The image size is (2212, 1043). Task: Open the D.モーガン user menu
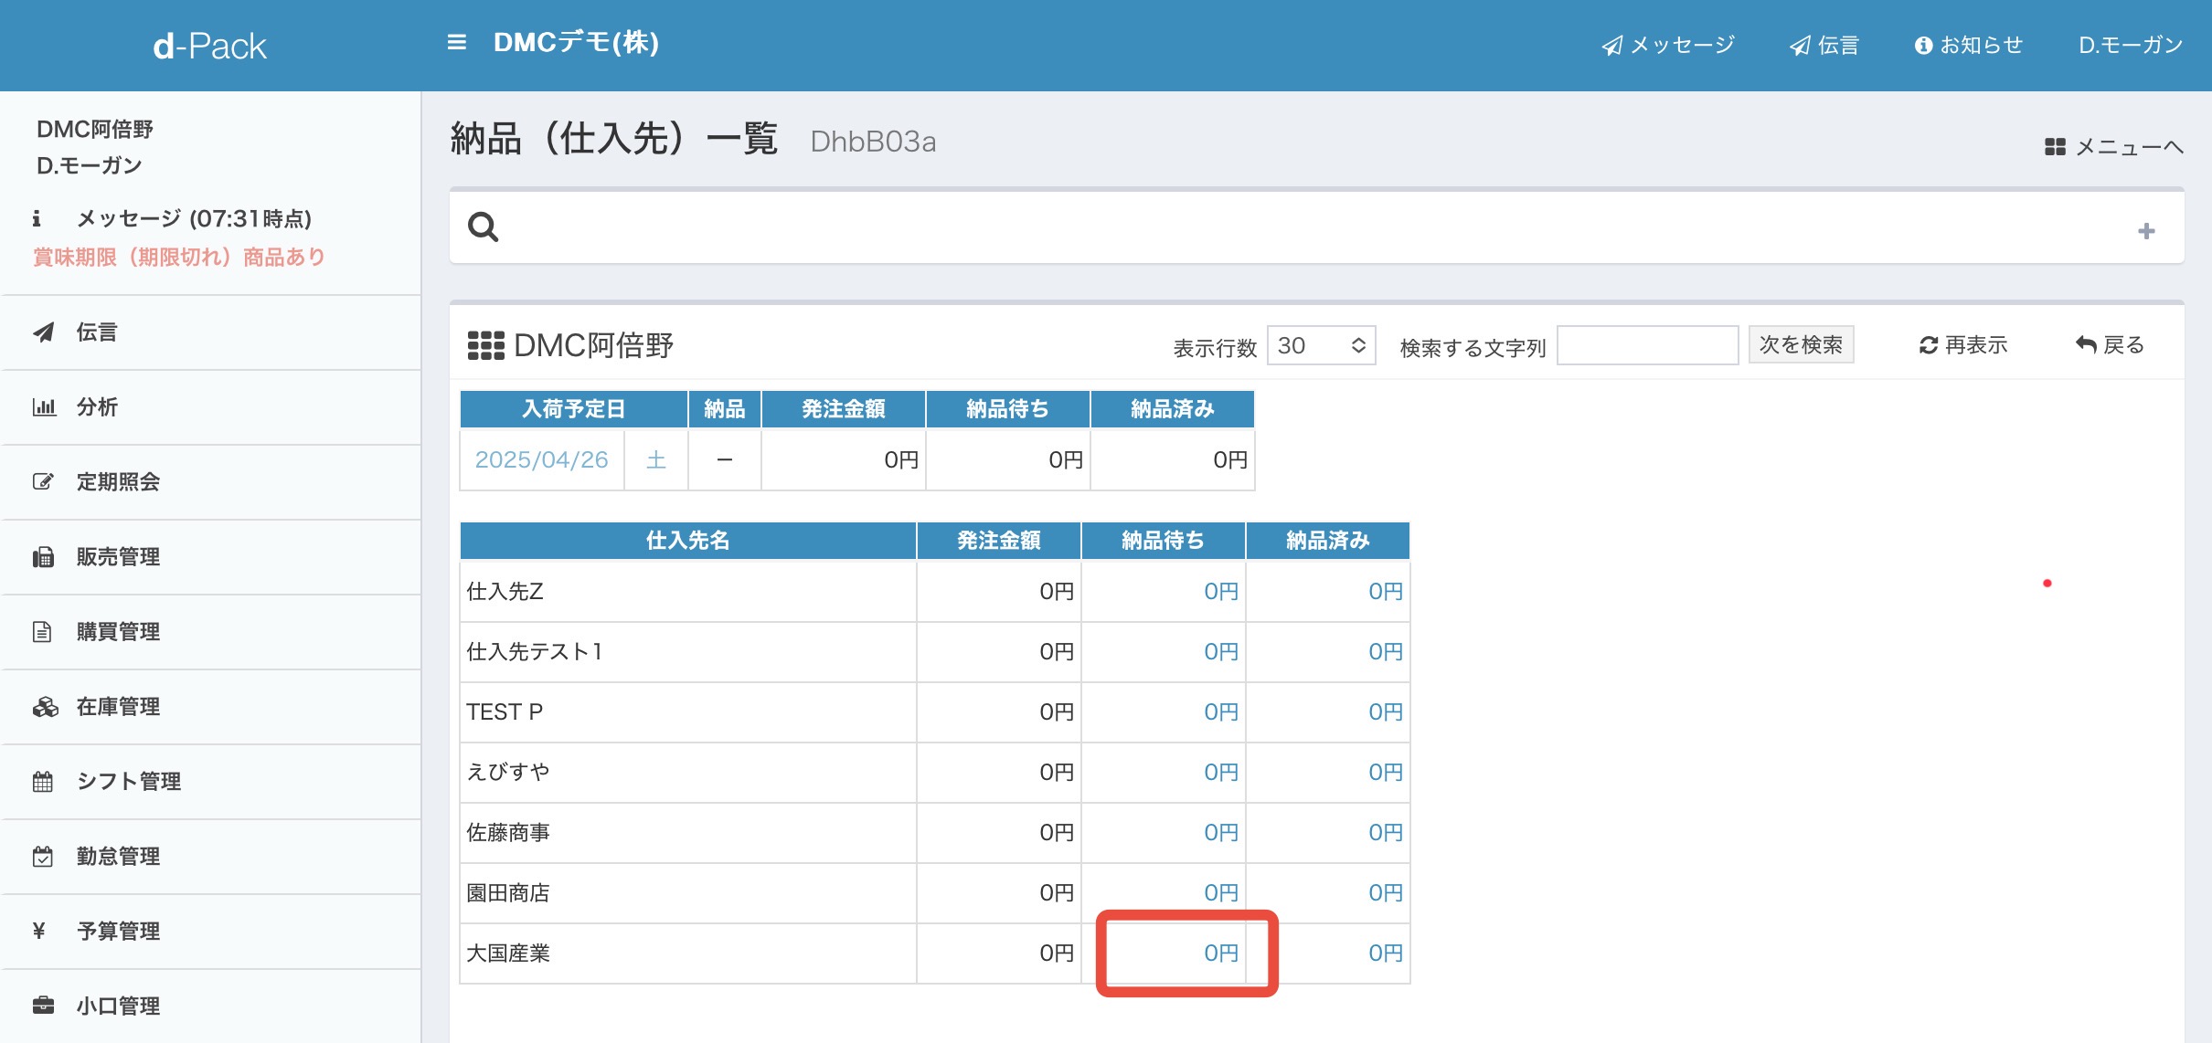[x=2131, y=45]
